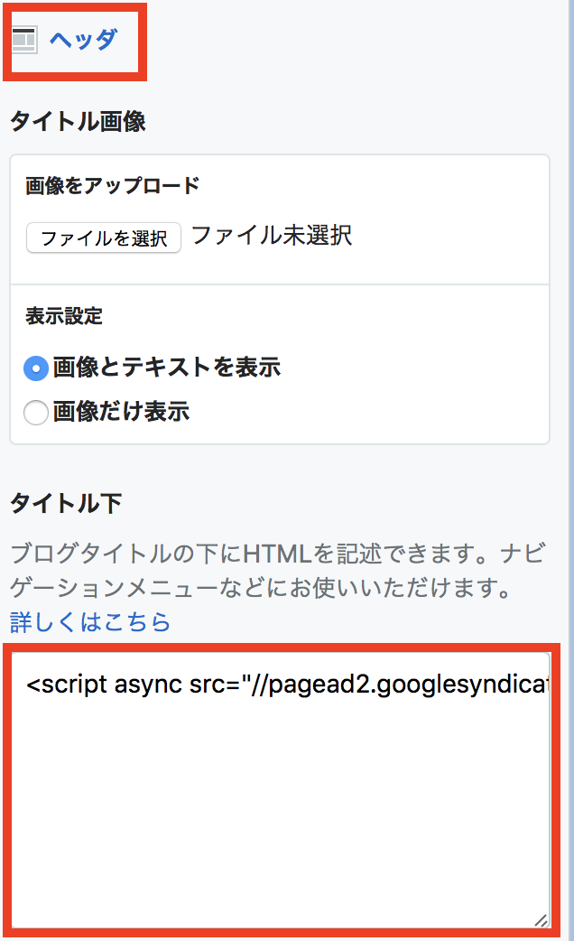This screenshot has height=941, width=574.
Task: Click the ファイルを選択 button
Action: (x=104, y=238)
